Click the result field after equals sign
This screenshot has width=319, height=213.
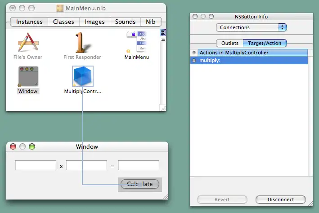point(139,166)
